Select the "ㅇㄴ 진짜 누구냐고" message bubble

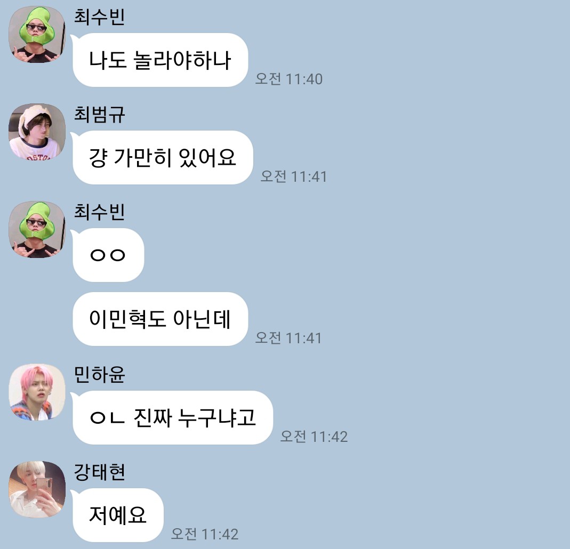pyautogui.click(x=173, y=417)
